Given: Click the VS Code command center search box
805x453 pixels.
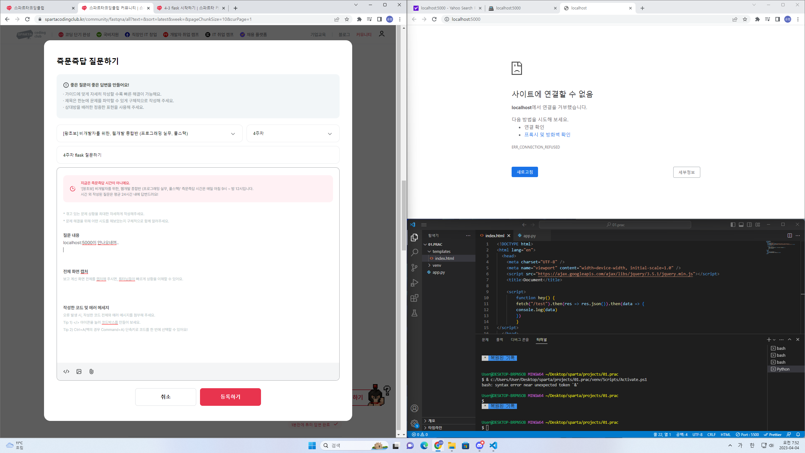Looking at the screenshot, I should (x=615, y=225).
